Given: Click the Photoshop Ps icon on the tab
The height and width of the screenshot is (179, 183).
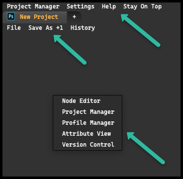Looking at the screenshot, I should point(11,17).
